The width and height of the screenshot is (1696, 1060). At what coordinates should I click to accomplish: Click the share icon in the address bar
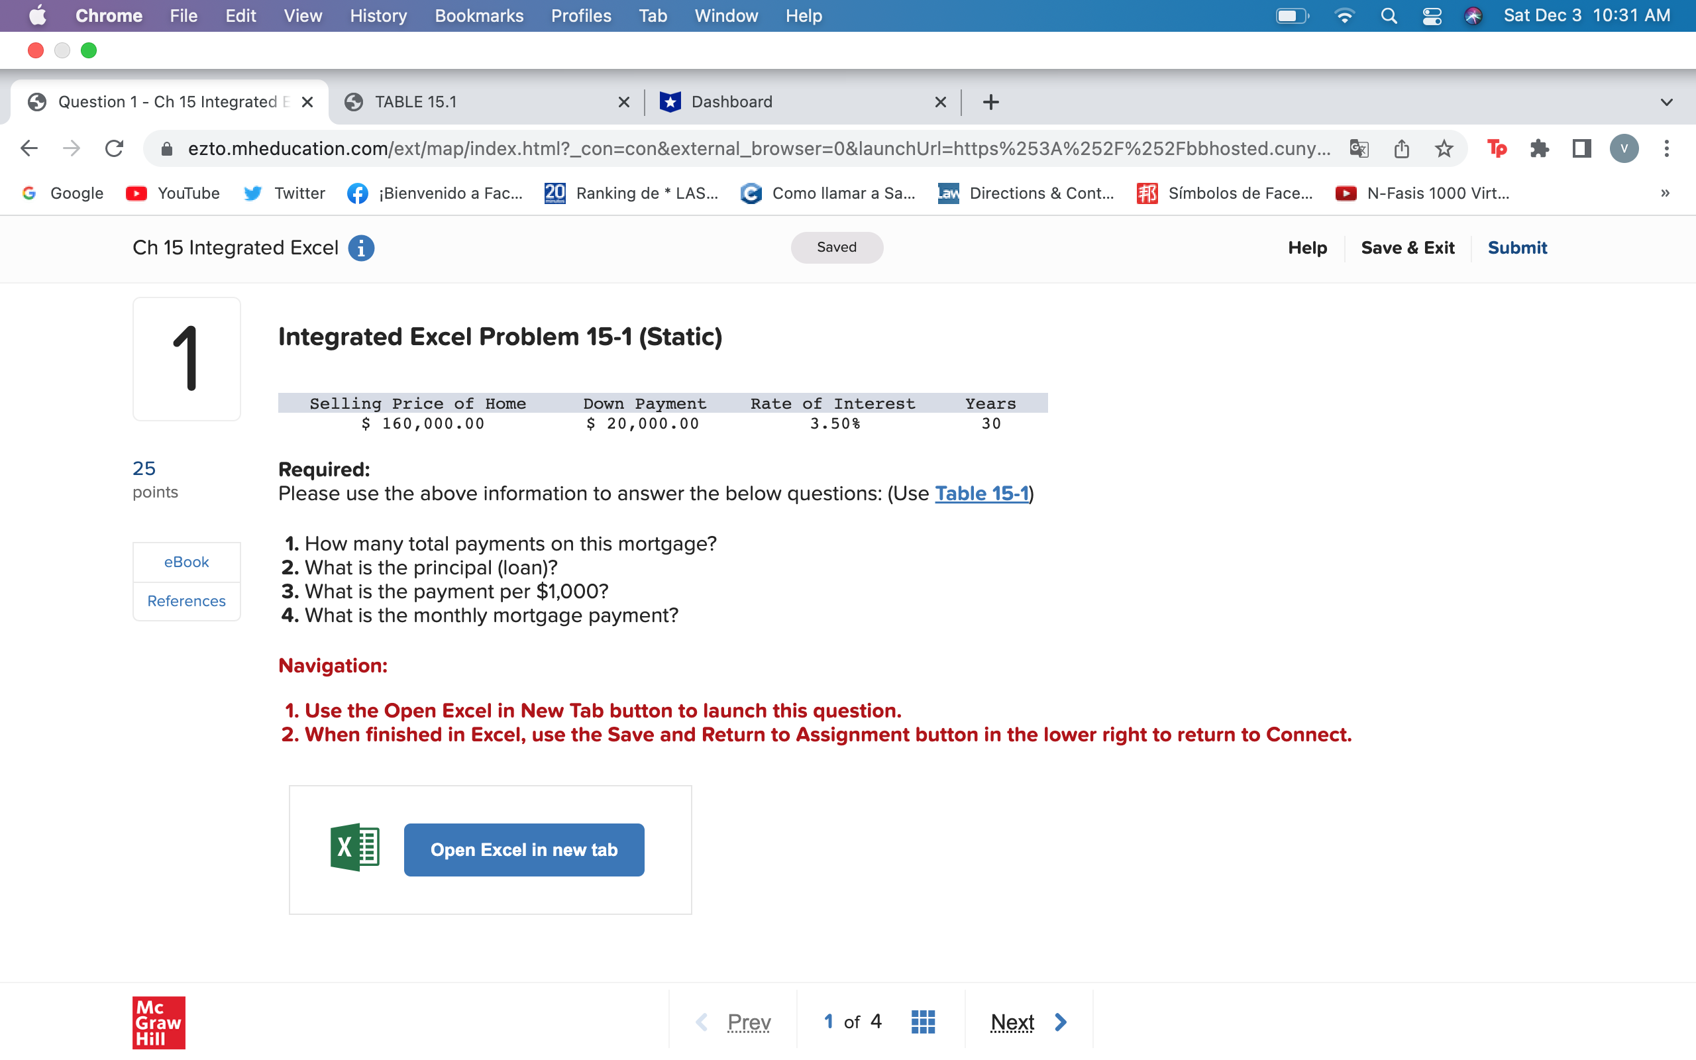(1402, 148)
